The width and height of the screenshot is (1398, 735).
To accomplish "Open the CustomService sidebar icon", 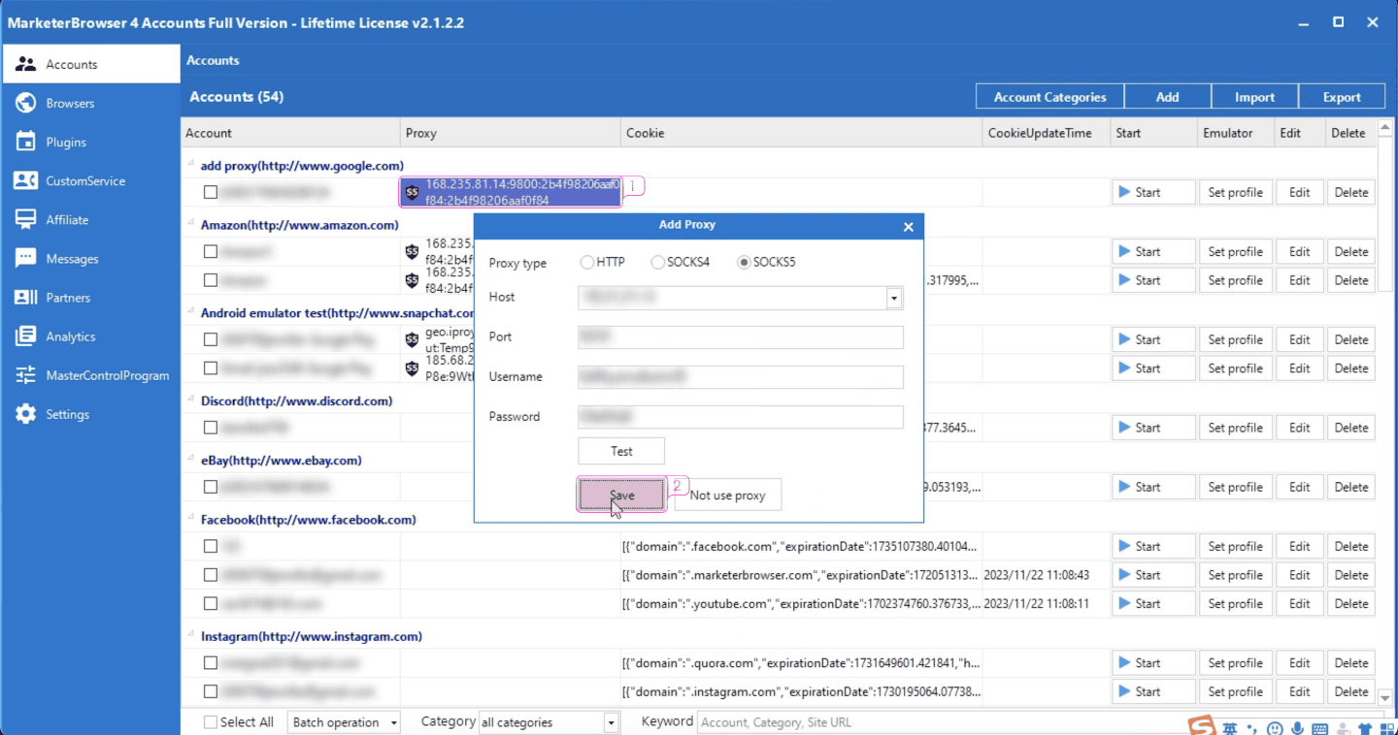I will 26,180.
